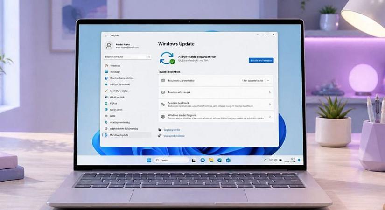Image resolution: width=385 pixels, height=210 pixels.
Task: Expand the Windows Insider Program row
Action: click(x=216, y=116)
